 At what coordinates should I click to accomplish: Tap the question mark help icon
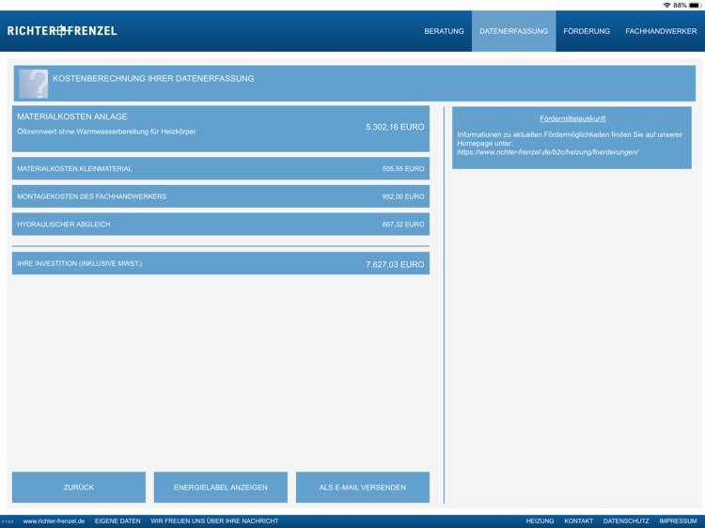(x=33, y=84)
